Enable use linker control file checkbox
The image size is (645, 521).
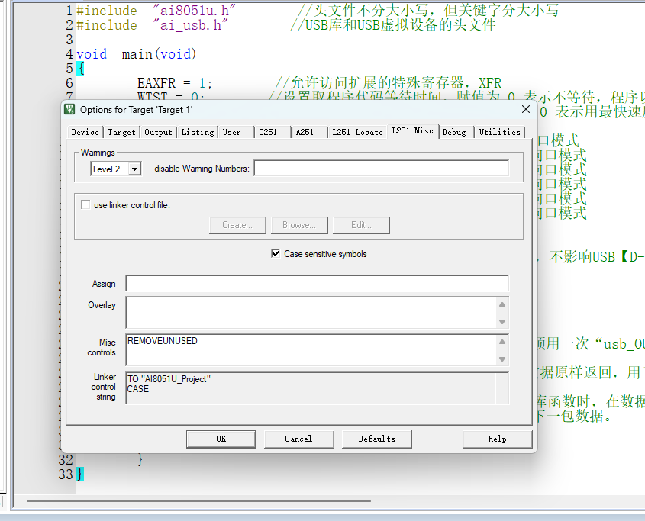pyautogui.click(x=85, y=204)
